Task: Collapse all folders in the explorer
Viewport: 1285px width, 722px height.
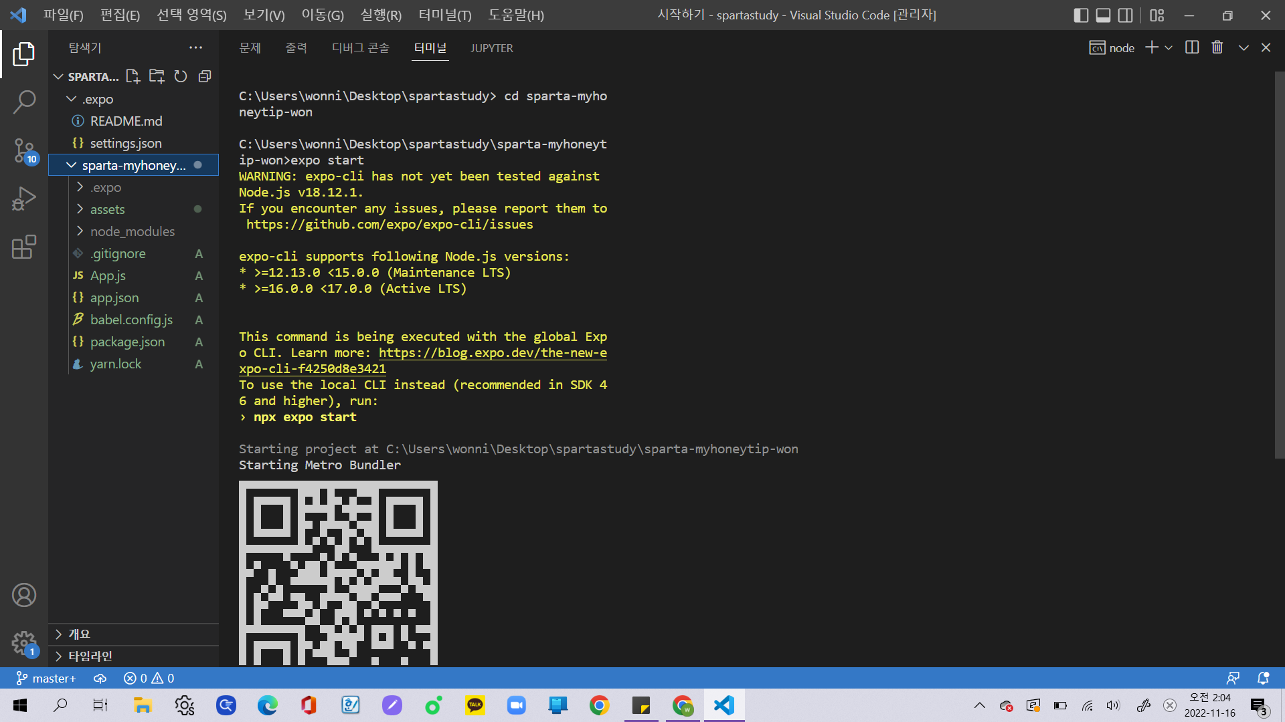Action: [x=205, y=76]
